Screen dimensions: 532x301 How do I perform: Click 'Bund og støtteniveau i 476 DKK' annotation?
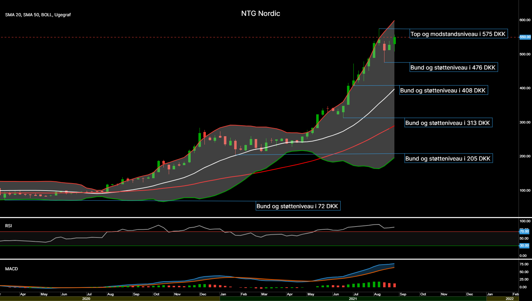(x=453, y=67)
